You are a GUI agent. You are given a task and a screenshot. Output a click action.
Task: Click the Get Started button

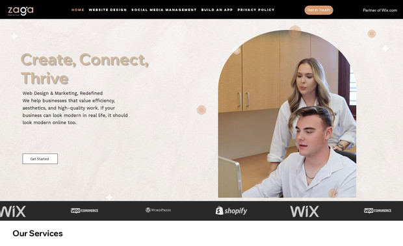[x=40, y=159]
